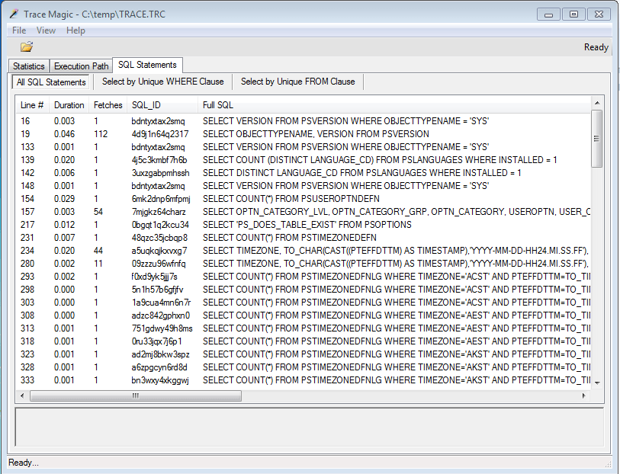The width and height of the screenshot is (620, 474).
Task: Click the horizontal scrollbar right arrow
Action: click(x=585, y=396)
